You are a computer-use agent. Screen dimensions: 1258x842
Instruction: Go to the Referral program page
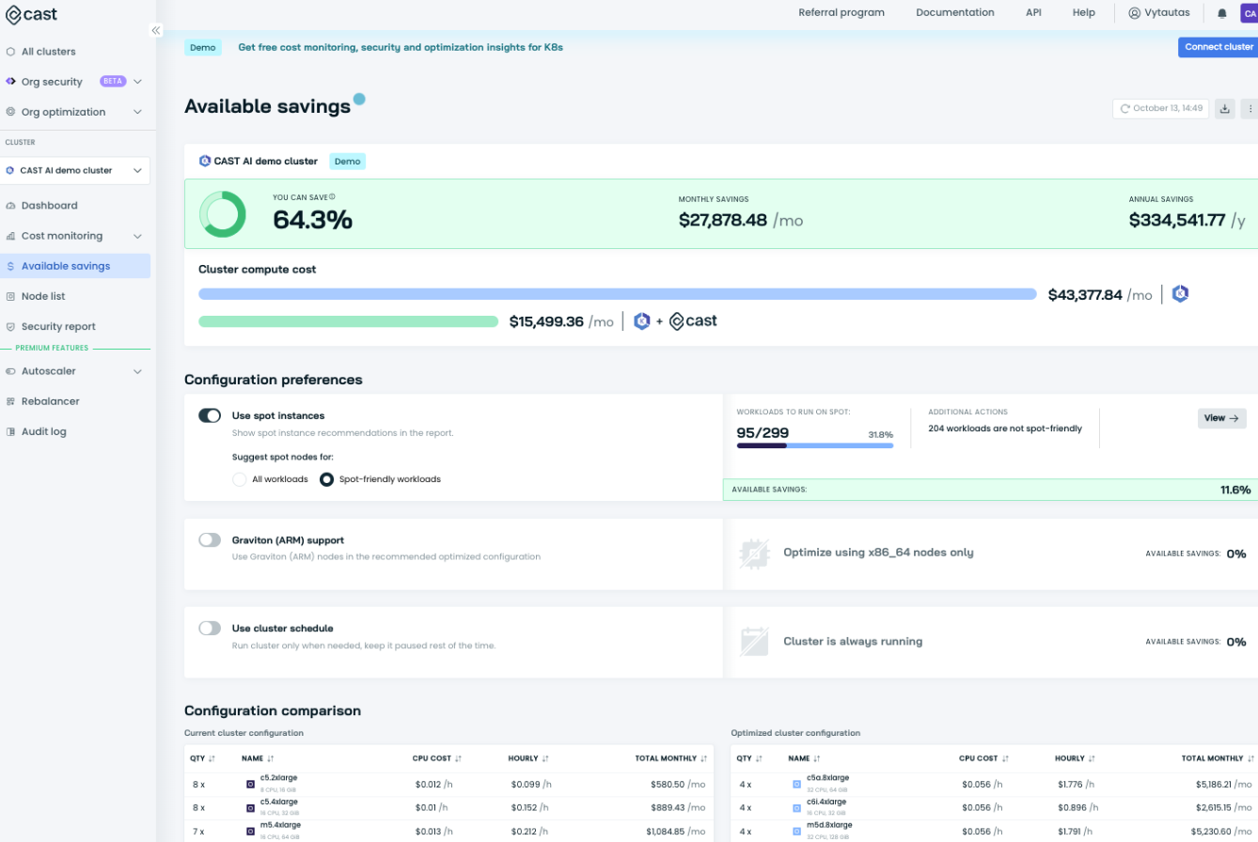point(841,12)
